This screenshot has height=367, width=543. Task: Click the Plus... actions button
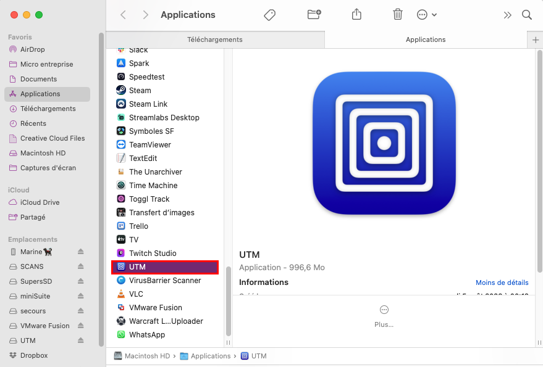click(x=384, y=316)
